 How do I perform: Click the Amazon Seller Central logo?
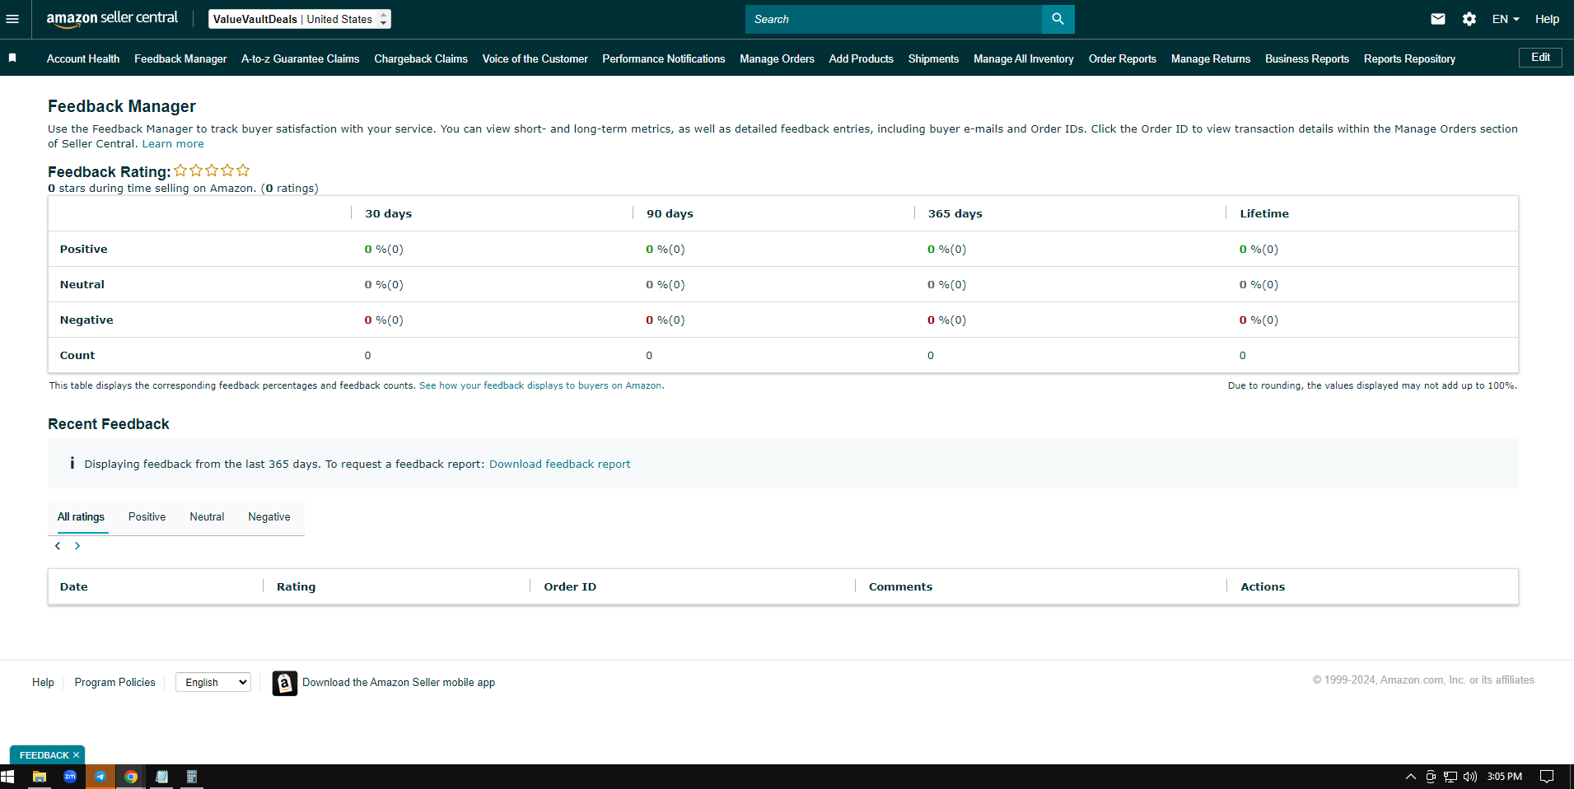(x=112, y=19)
